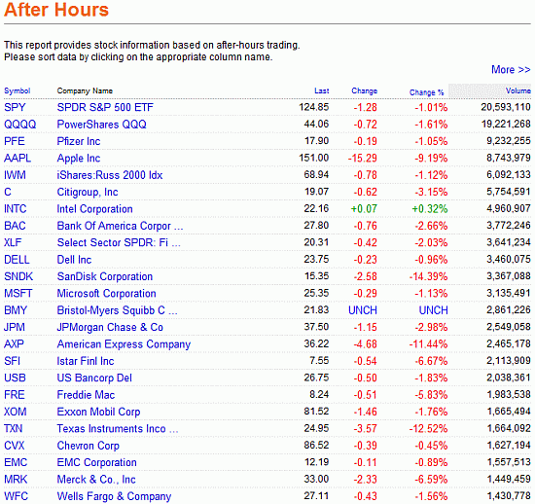Open SanDisk Corporation company link
The image size is (535, 504).
[x=105, y=276]
